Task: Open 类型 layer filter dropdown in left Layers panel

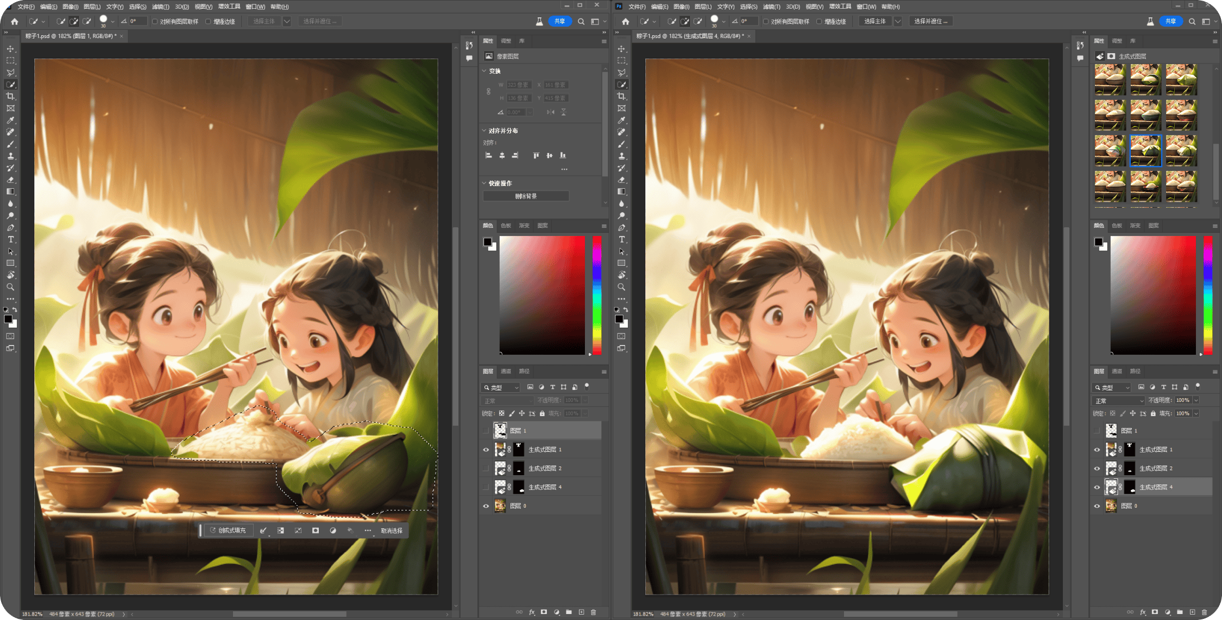Action: 501,387
